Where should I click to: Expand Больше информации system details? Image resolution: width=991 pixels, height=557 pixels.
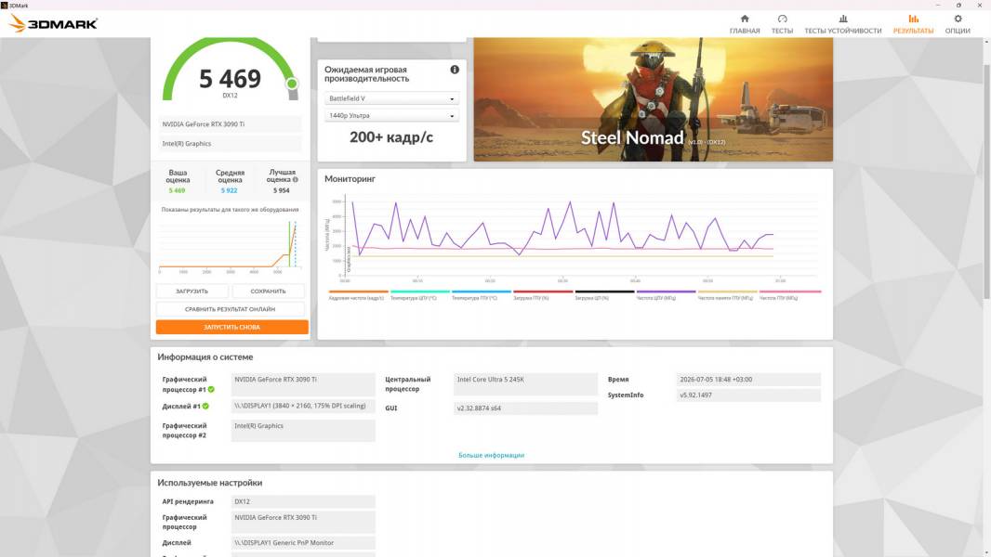pos(491,455)
